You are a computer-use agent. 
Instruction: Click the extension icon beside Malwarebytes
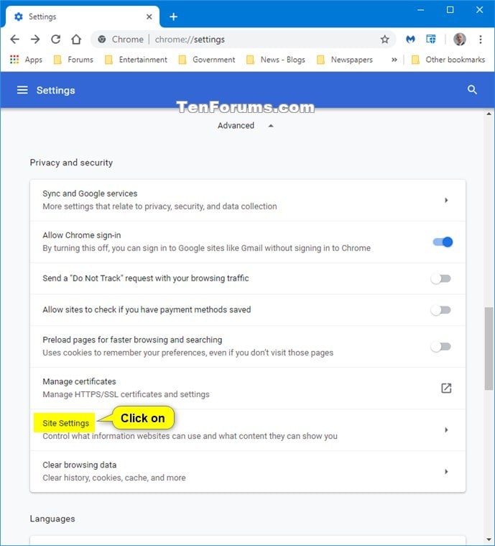click(431, 40)
